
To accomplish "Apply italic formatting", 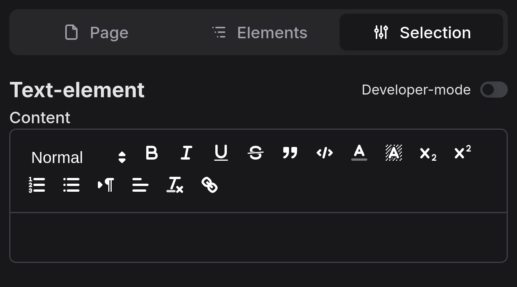I will coord(186,153).
